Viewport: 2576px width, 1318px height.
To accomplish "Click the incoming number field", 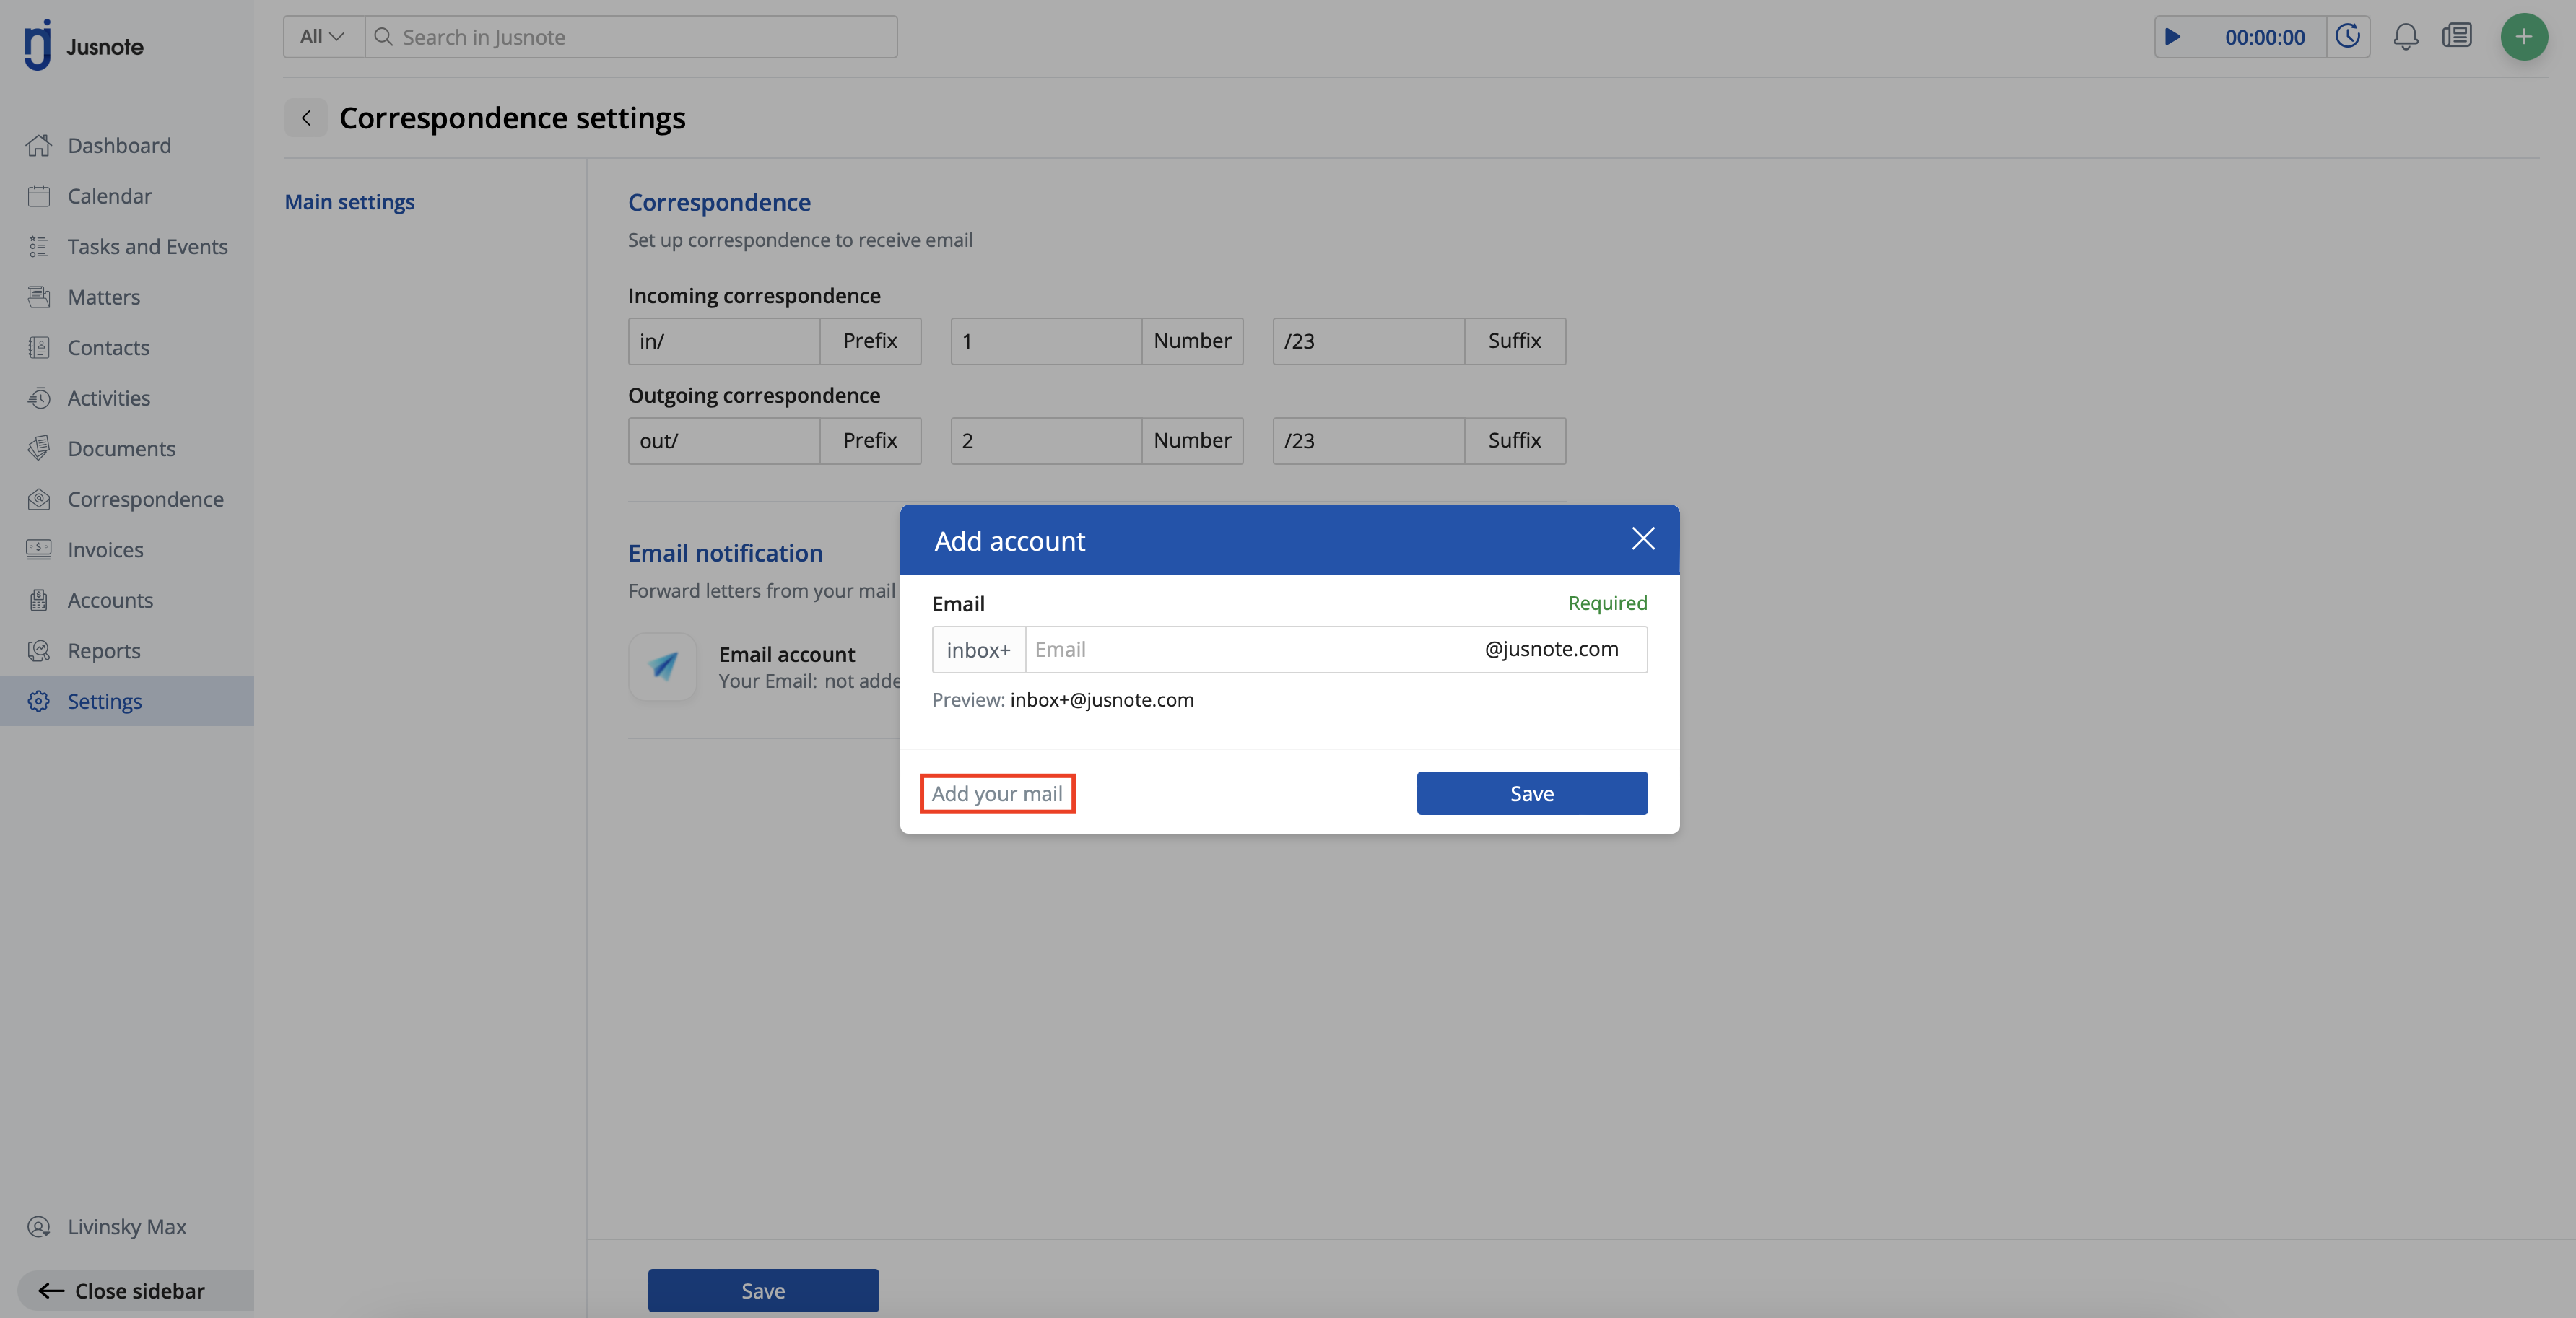I will (1046, 341).
